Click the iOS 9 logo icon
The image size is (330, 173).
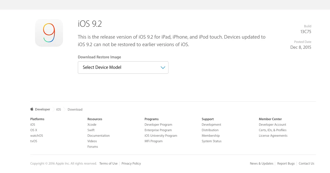pos(49,33)
